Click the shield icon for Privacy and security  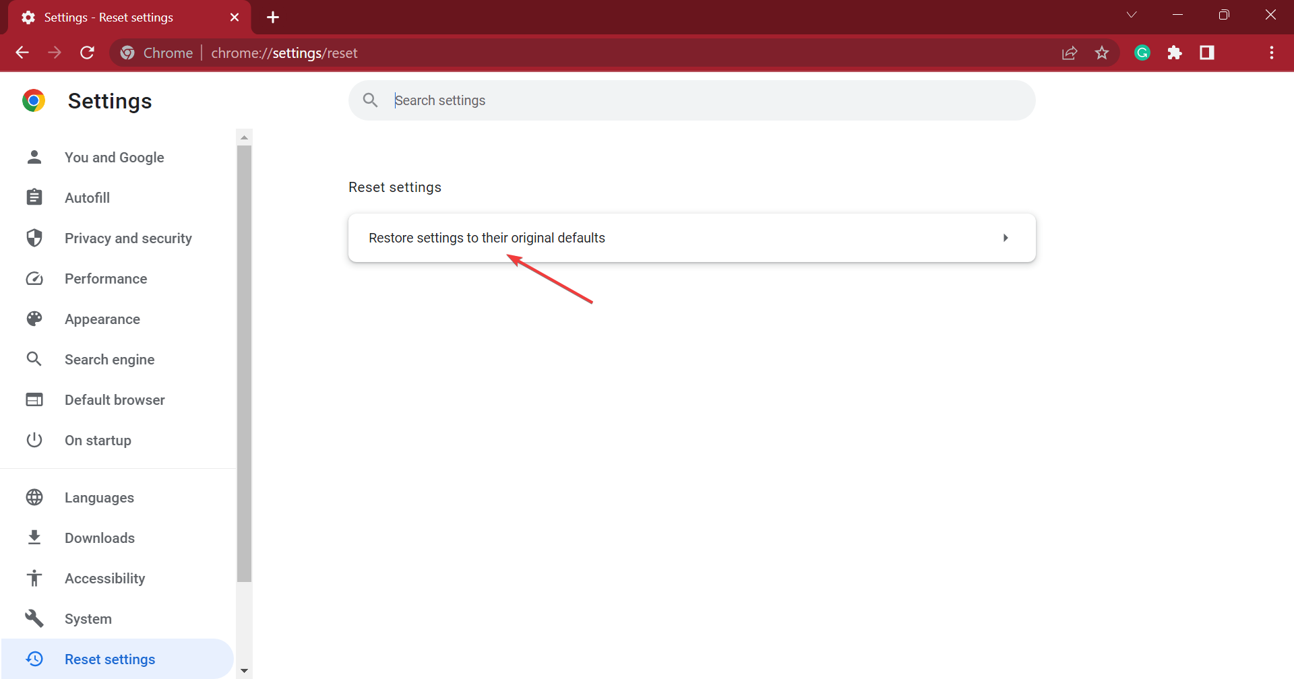click(x=34, y=238)
